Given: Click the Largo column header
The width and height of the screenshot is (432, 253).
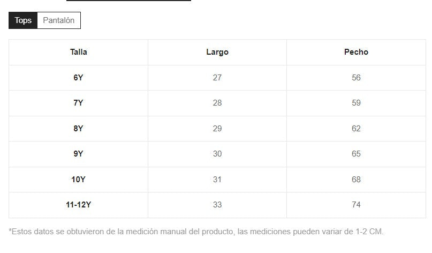Looking at the screenshot, I should pos(217,52).
